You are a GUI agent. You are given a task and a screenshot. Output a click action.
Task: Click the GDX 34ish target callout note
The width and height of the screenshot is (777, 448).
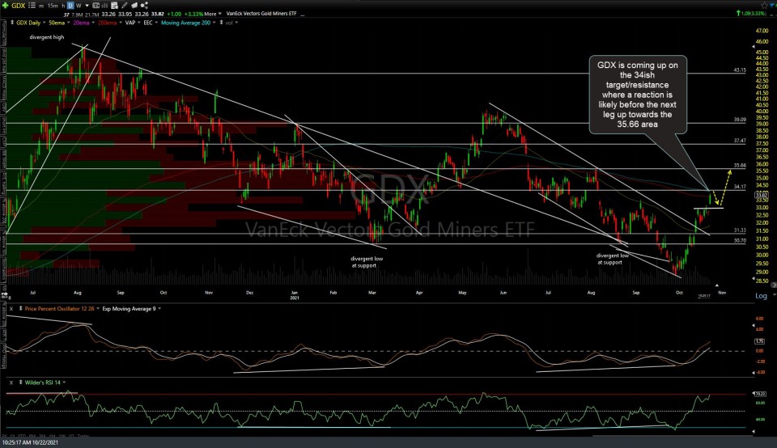637,94
